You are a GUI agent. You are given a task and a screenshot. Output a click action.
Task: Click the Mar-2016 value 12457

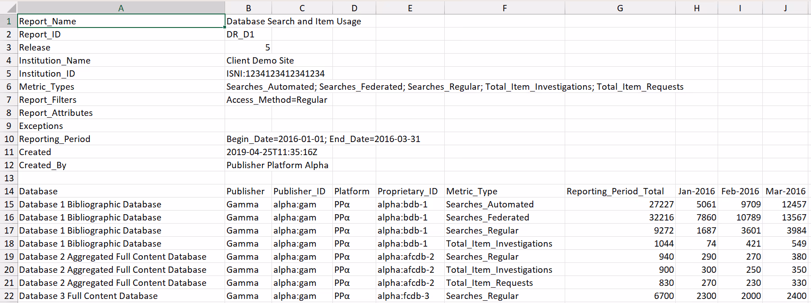(785, 204)
